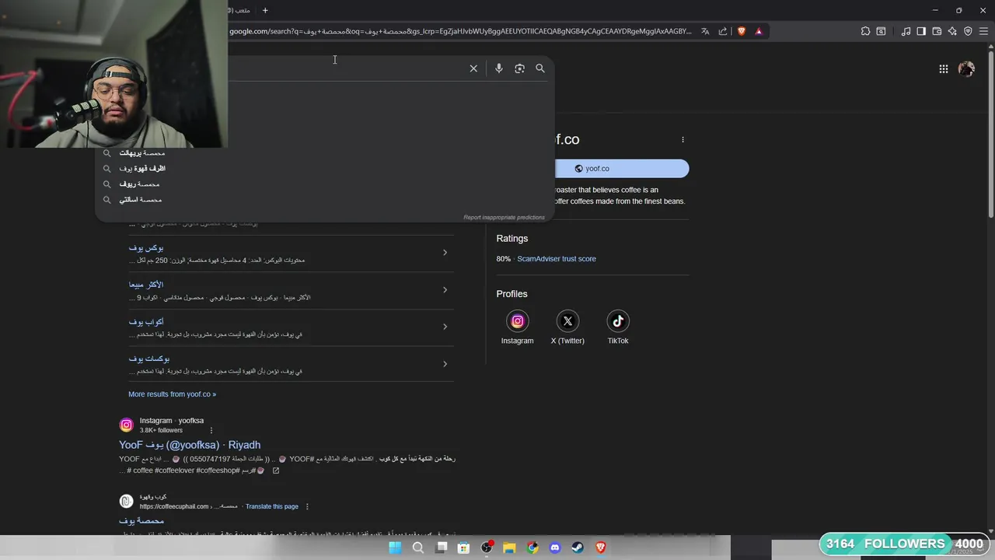Image resolution: width=995 pixels, height=560 pixels.
Task: Open Google account profile picture
Action: (x=966, y=69)
